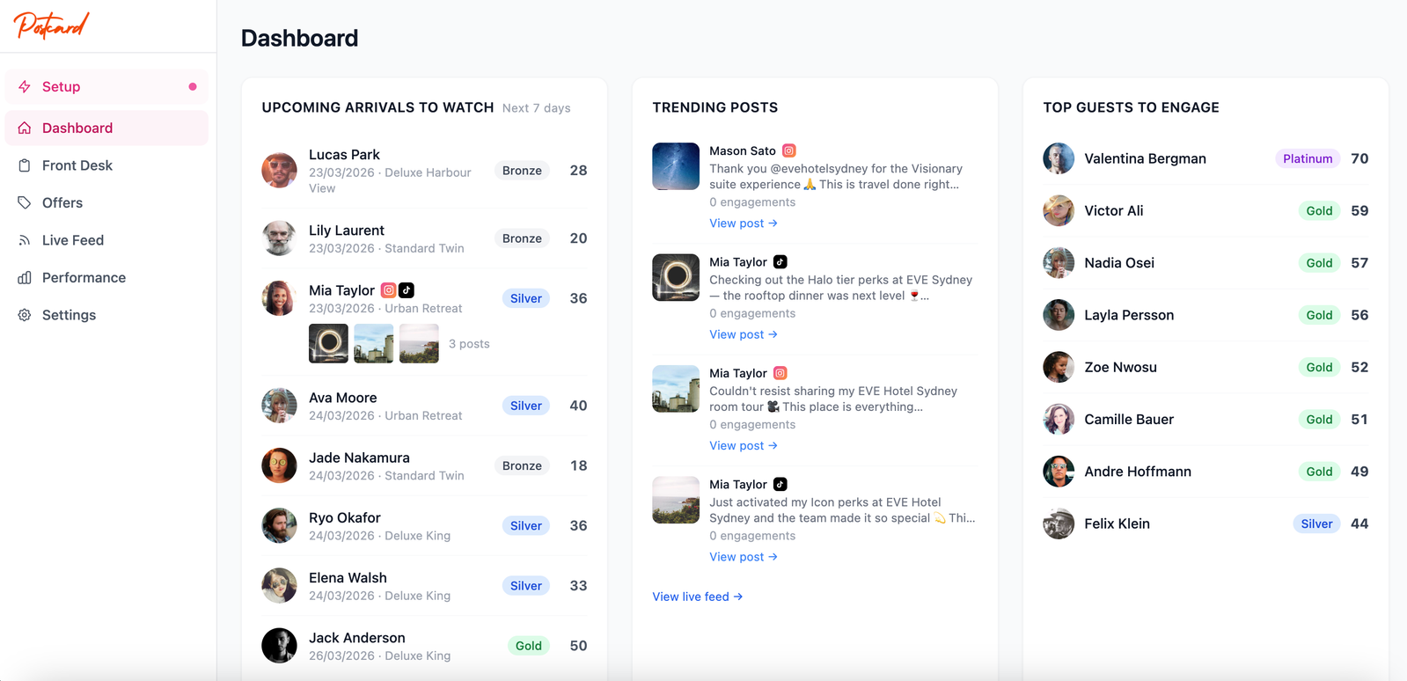Image resolution: width=1407 pixels, height=681 pixels.
Task: Select Camille Bauer in top guests
Action: click(x=1129, y=420)
